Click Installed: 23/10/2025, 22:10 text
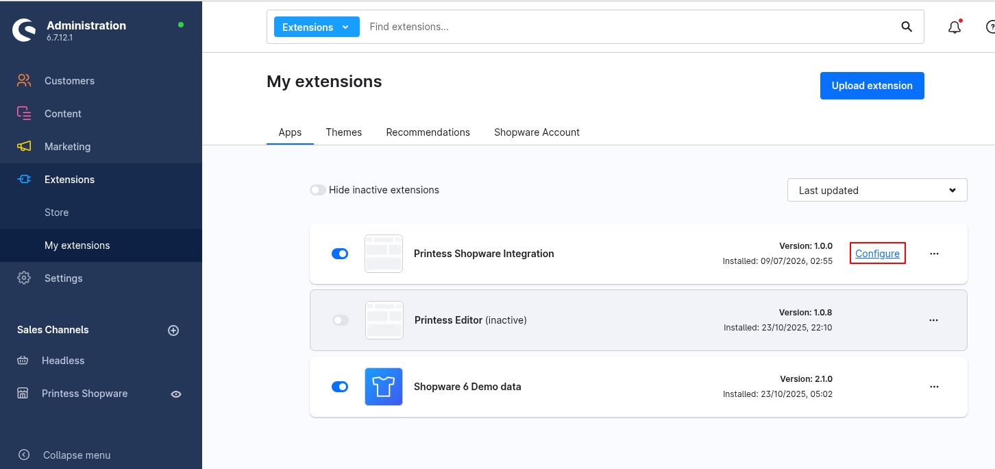 778,328
